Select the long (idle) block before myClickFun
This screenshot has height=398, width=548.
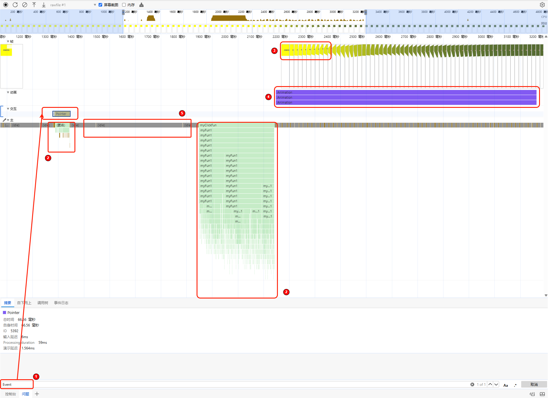click(x=139, y=125)
